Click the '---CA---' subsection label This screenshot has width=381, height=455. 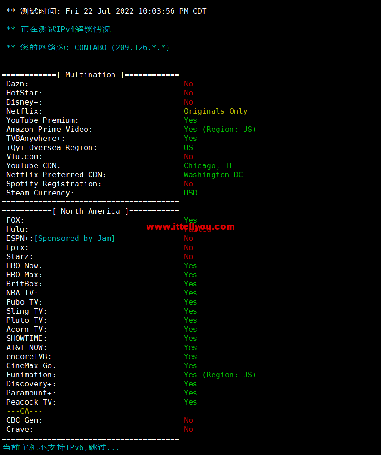click(x=25, y=411)
